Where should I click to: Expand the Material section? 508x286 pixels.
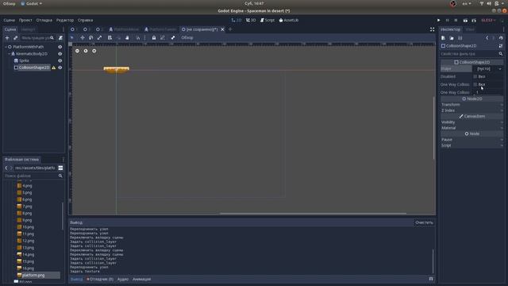coord(471,128)
